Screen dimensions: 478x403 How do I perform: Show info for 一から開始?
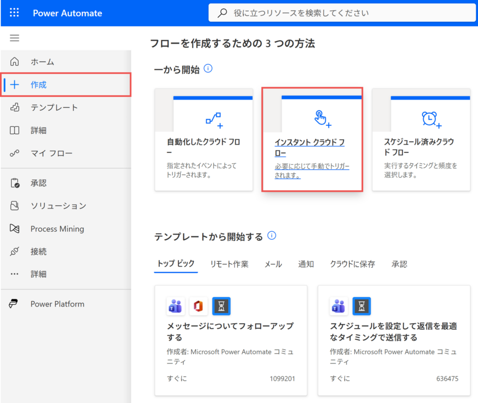click(x=208, y=69)
